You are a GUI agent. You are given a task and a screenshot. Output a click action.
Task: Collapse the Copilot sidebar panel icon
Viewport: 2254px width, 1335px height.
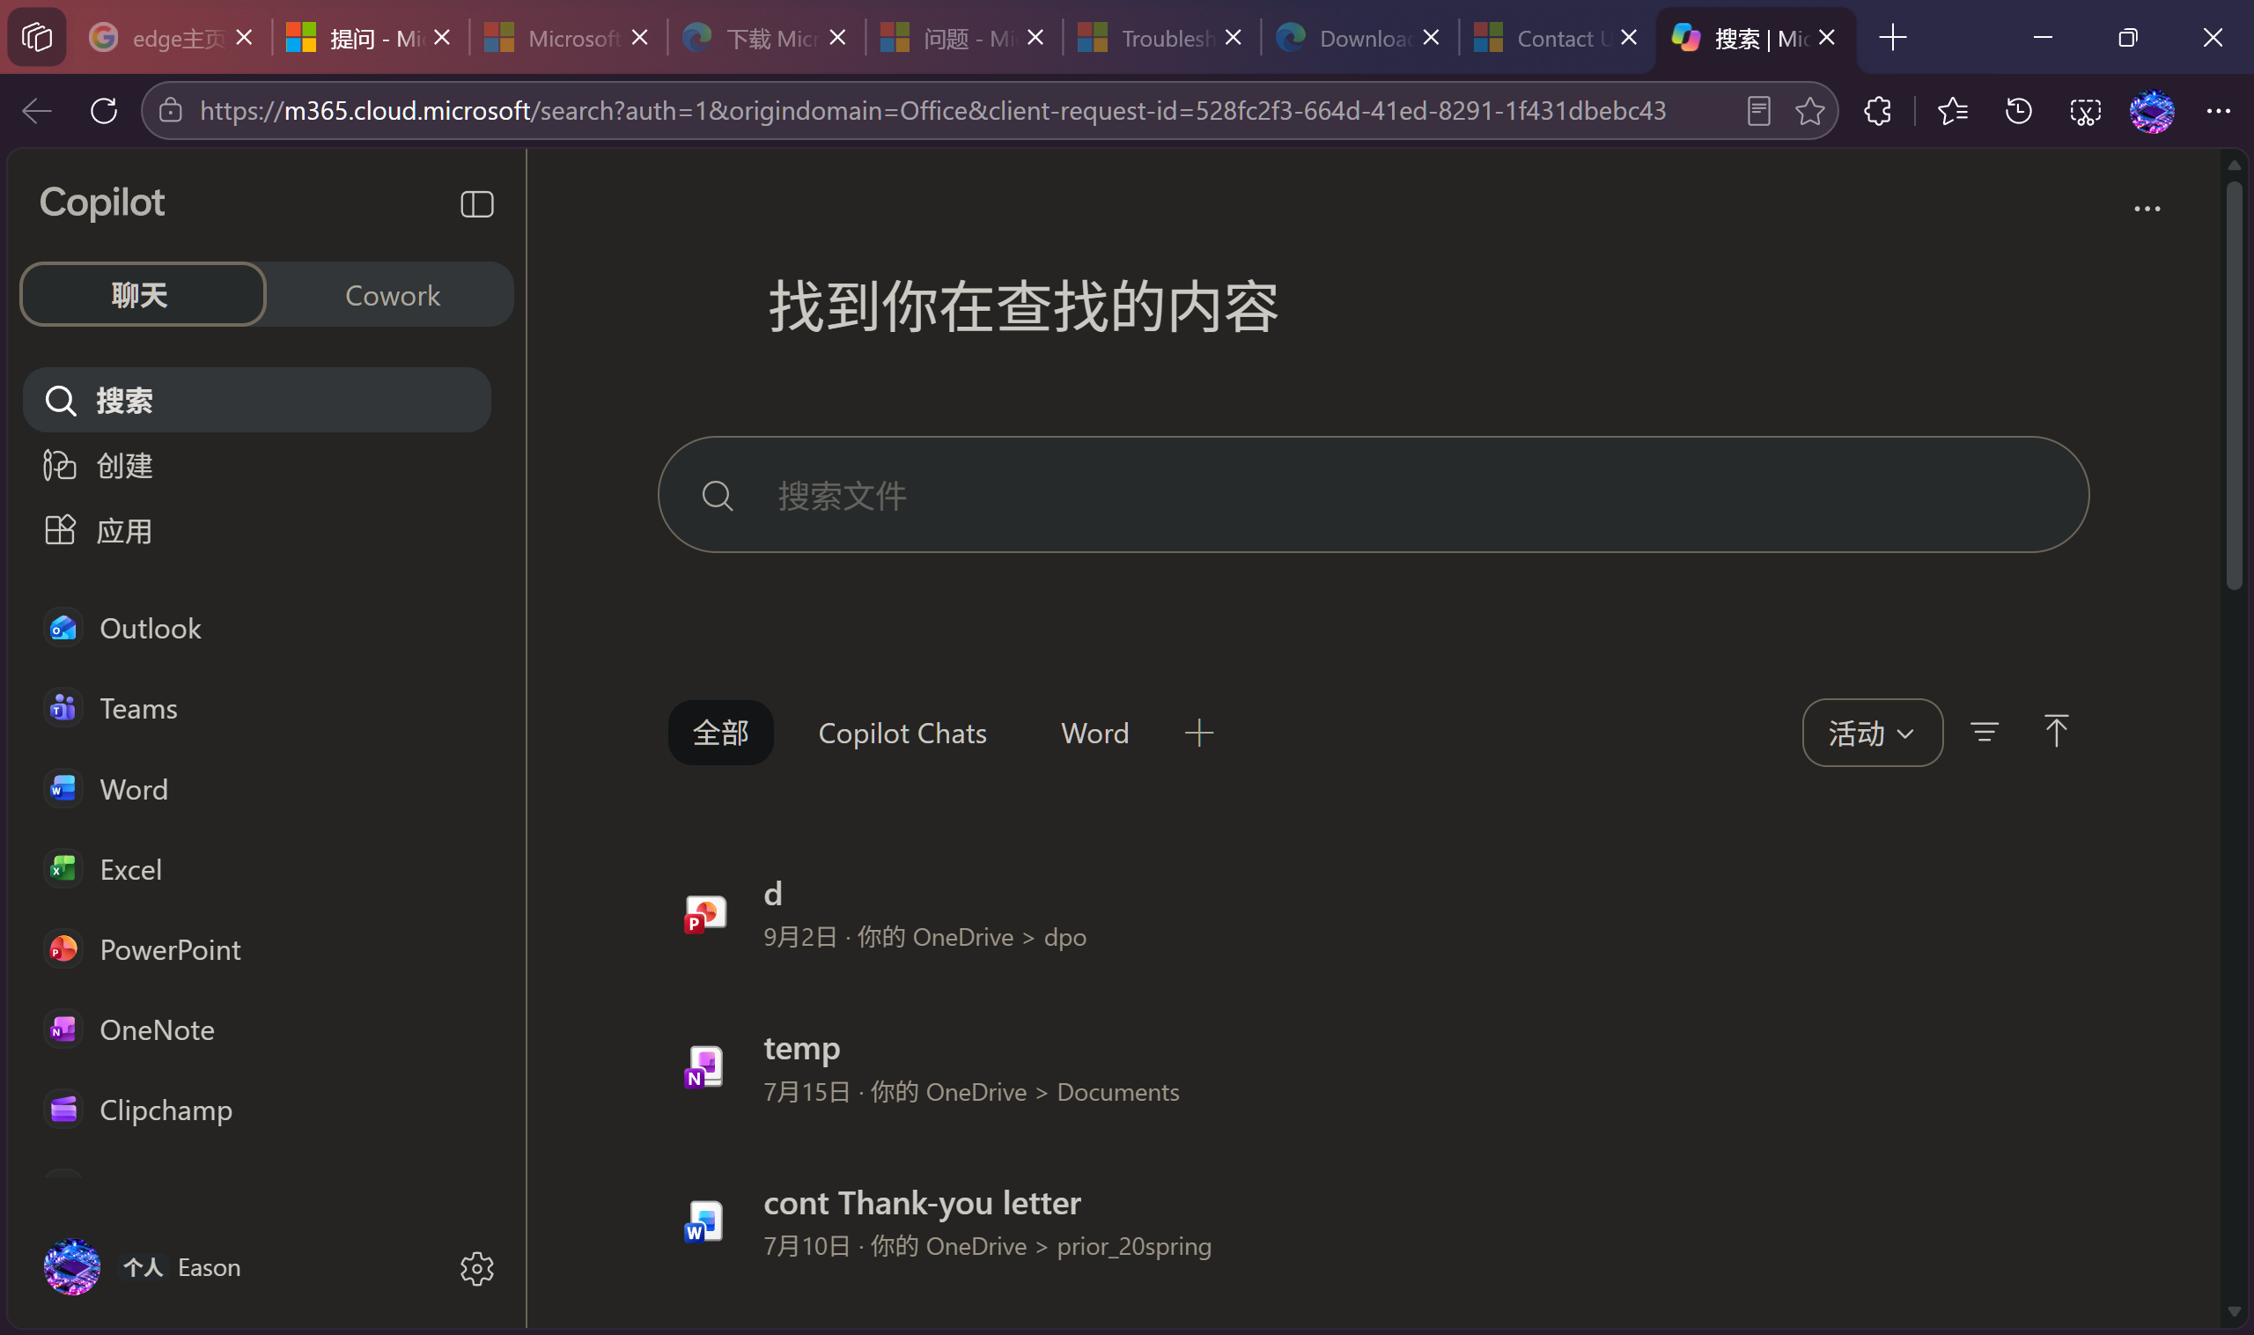(x=476, y=204)
